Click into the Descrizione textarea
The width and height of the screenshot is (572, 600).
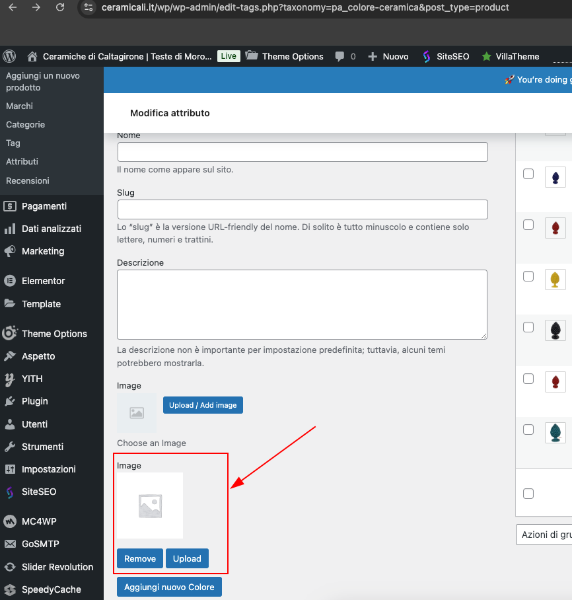(303, 305)
